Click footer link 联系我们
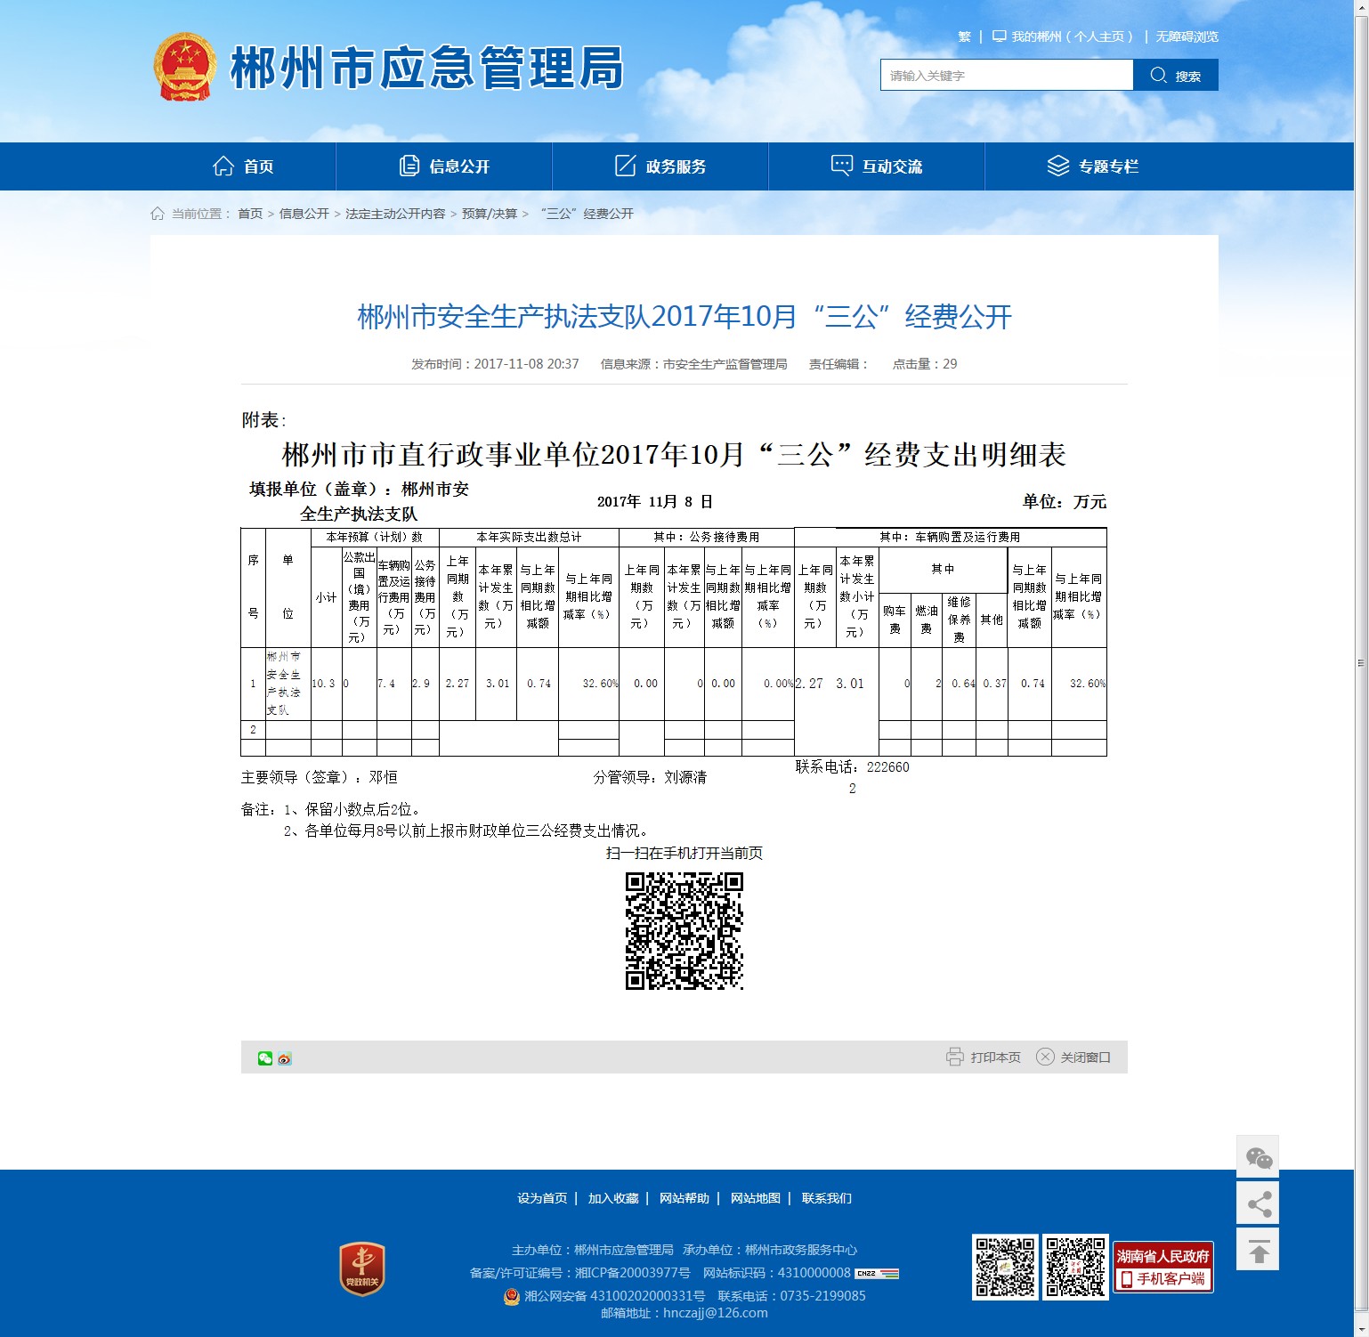Screen dimensions: 1369x1337 pos(827,1198)
